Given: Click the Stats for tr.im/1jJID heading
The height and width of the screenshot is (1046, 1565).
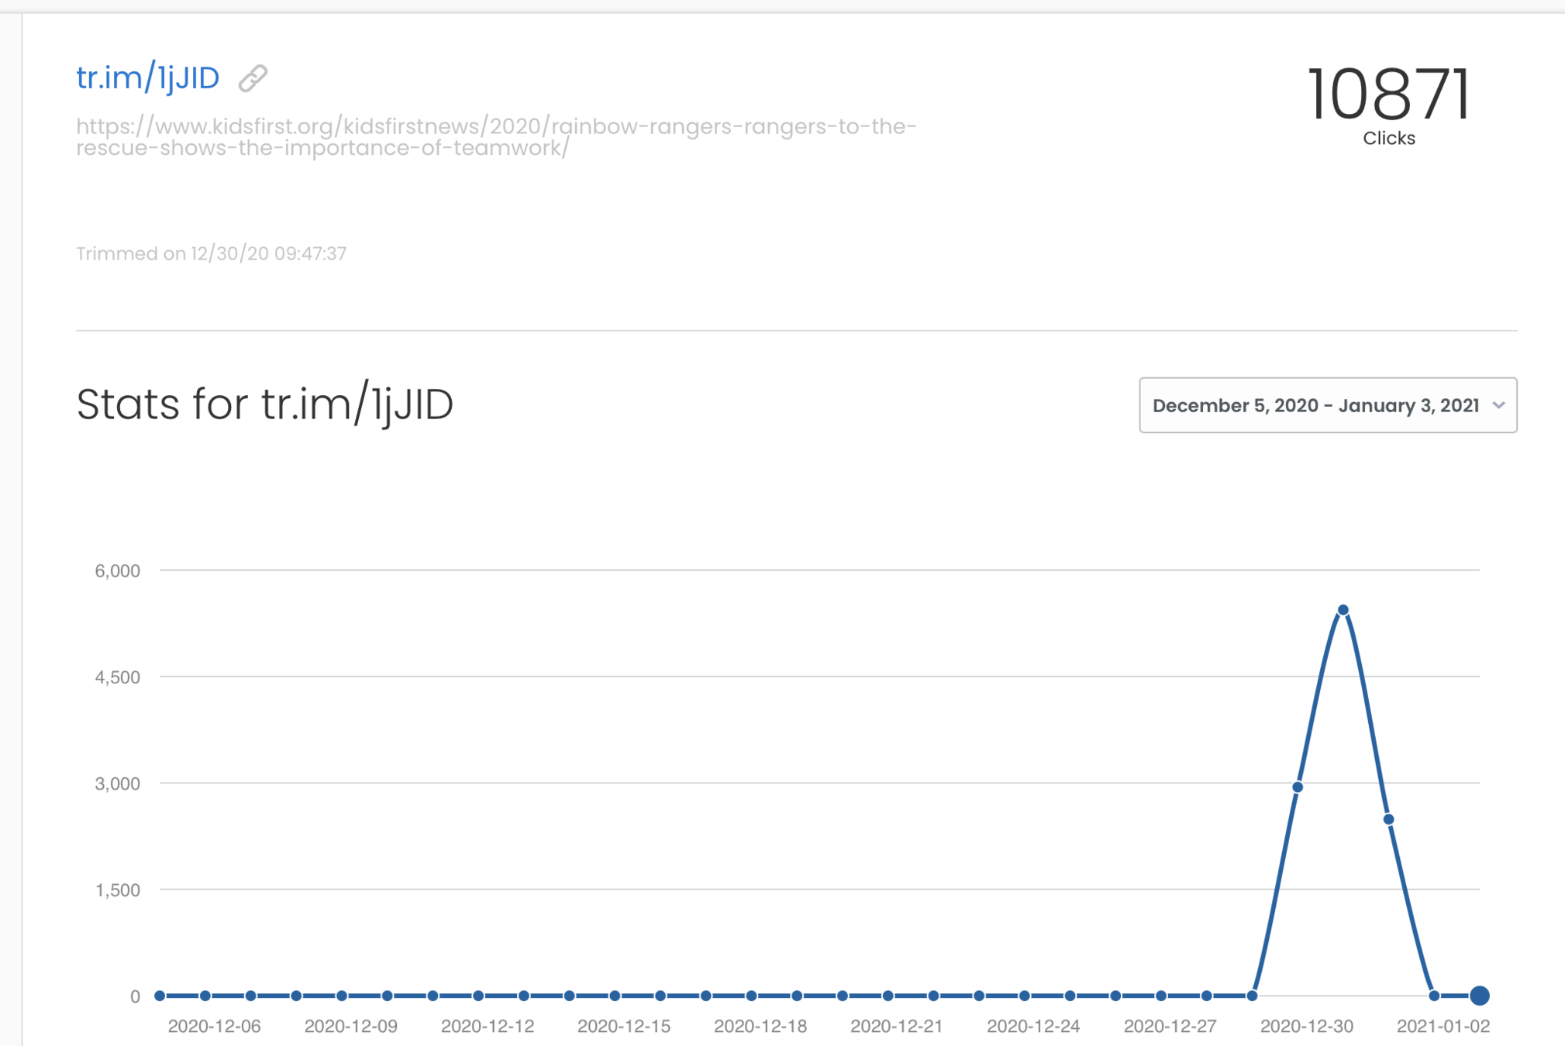Looking at the screenshot, I should click(x=264, y=404).
